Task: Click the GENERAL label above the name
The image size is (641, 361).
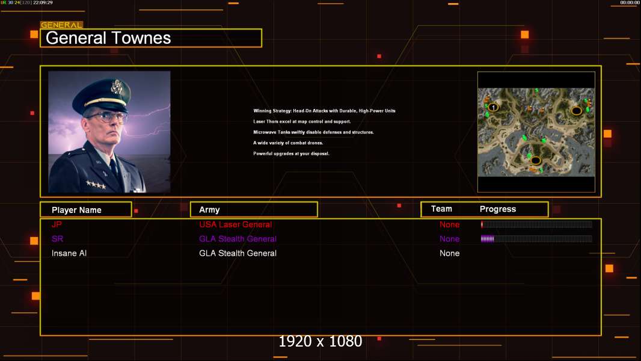Action: point(62,25)
